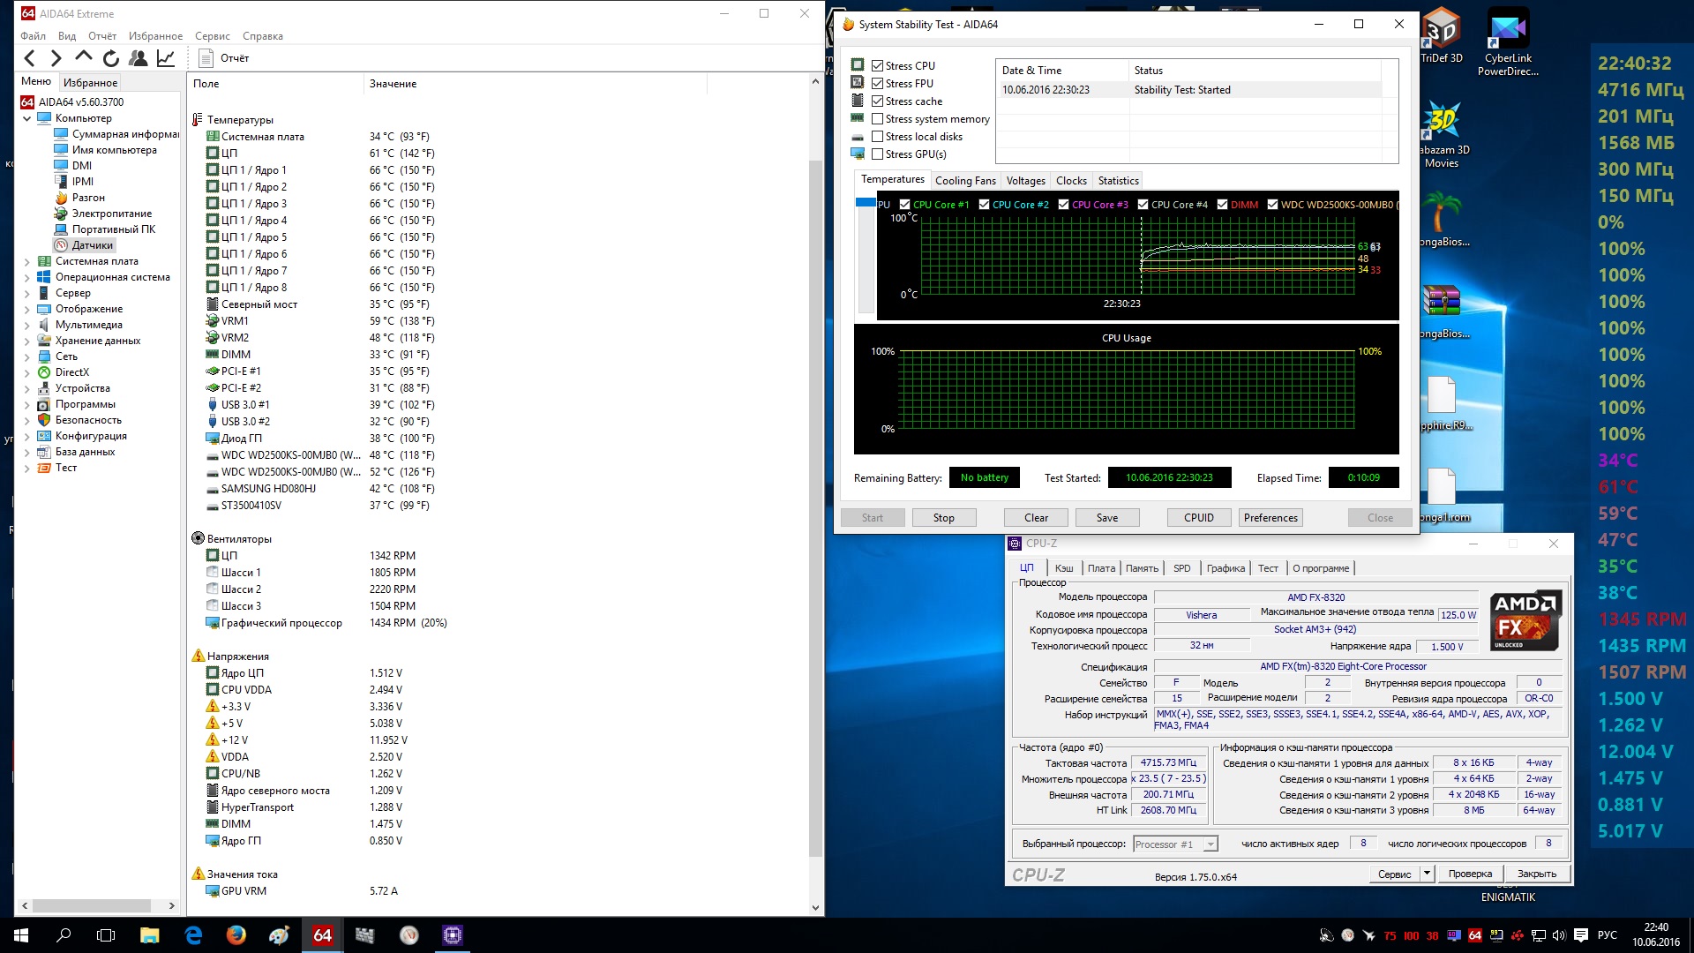The image size is (1694, 953).
Task: Select Электропитание in the sidebar tree
Action: (x=111, y=214)
